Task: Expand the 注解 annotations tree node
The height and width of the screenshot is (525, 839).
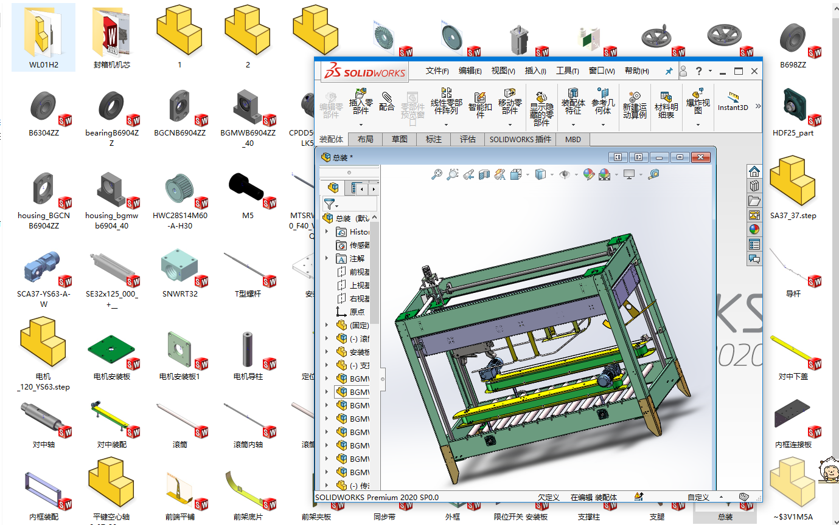Action: pos(327,258)
